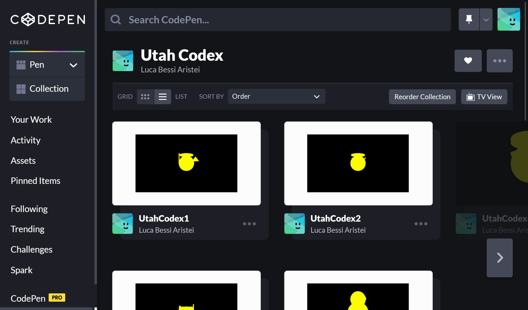528x310 pixels.
Task: Open the UtahCodex1 three-dot options
Action: click(249, 224)
